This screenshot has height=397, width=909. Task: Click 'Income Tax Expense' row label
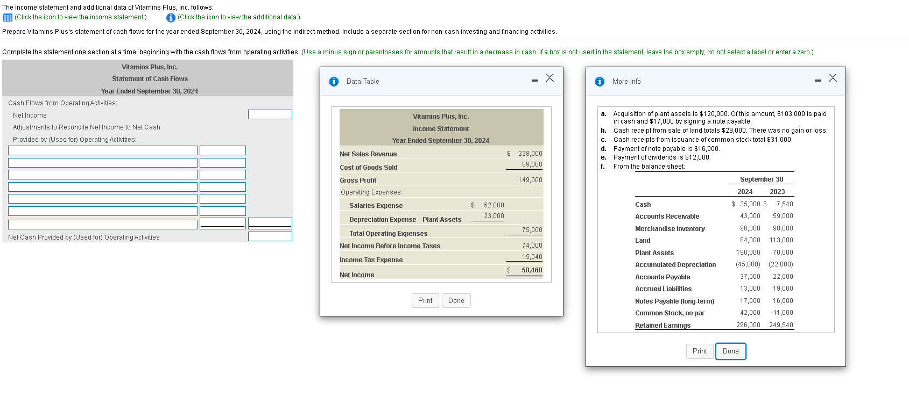tap(371, 260)
